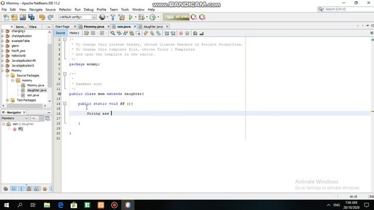The image size is (374, 210).
Task: Click Previous Bookmark icon
Action: (x=146, y=33)
